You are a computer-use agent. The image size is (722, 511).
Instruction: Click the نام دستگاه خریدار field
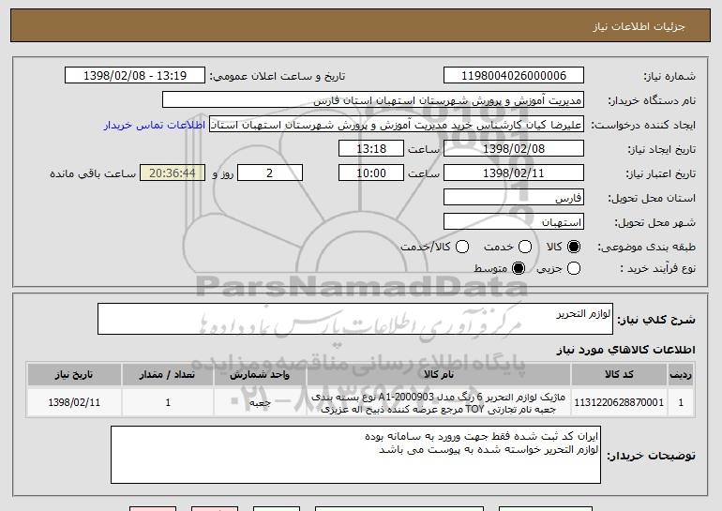(x=373, y=100)
